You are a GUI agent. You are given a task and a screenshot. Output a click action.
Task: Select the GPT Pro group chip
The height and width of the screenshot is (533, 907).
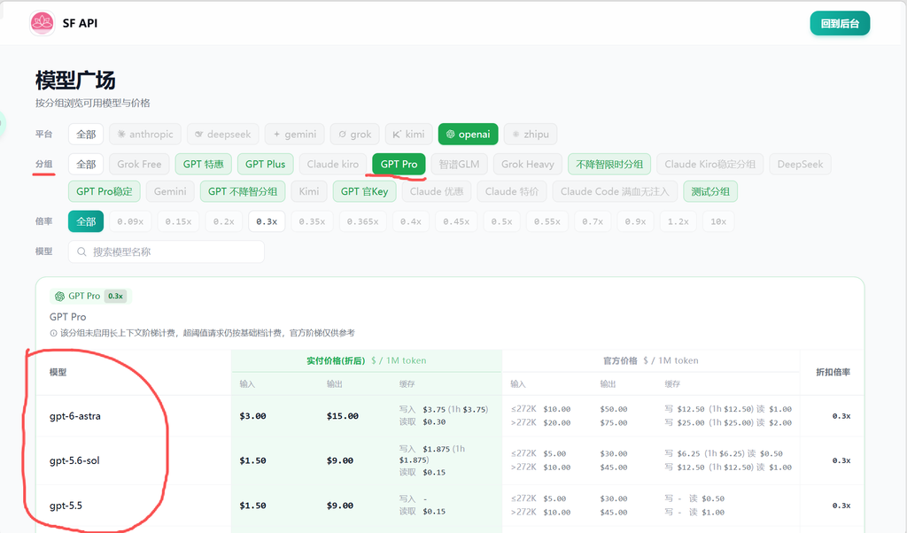pos(399,164)
